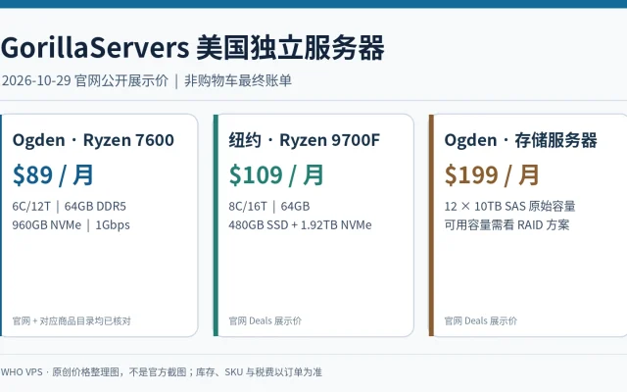Select the 可用容量需看 RAID 方案 line

[506, 224]
